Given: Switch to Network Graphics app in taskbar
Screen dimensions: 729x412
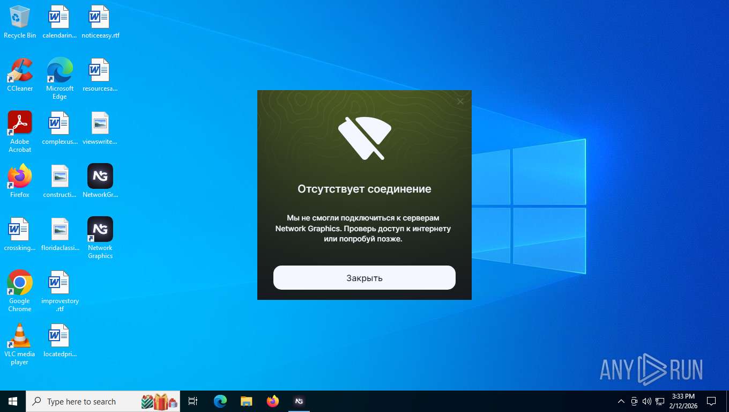Looking at the screenshot, I should tap(299, 401).
